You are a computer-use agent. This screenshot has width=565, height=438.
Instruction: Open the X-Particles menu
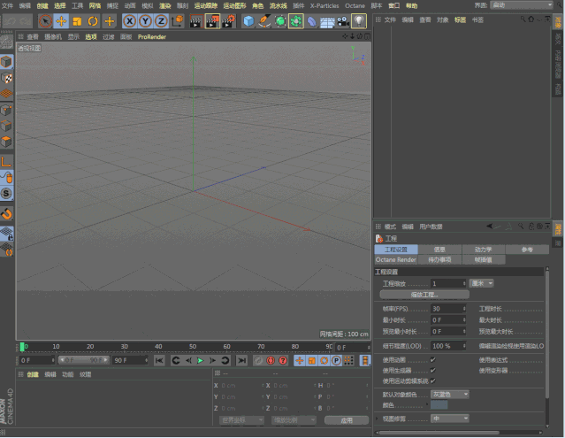pyautogui.click(x=324, y=5)
